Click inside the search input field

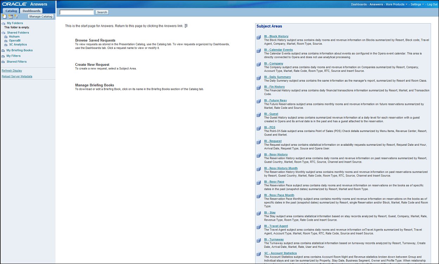click(76, 12)
